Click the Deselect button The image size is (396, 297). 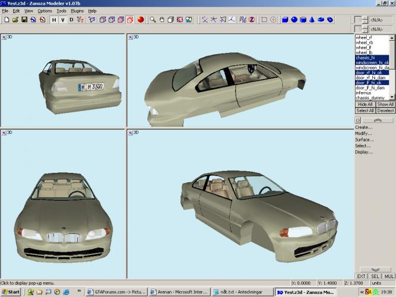click(385, 110)
